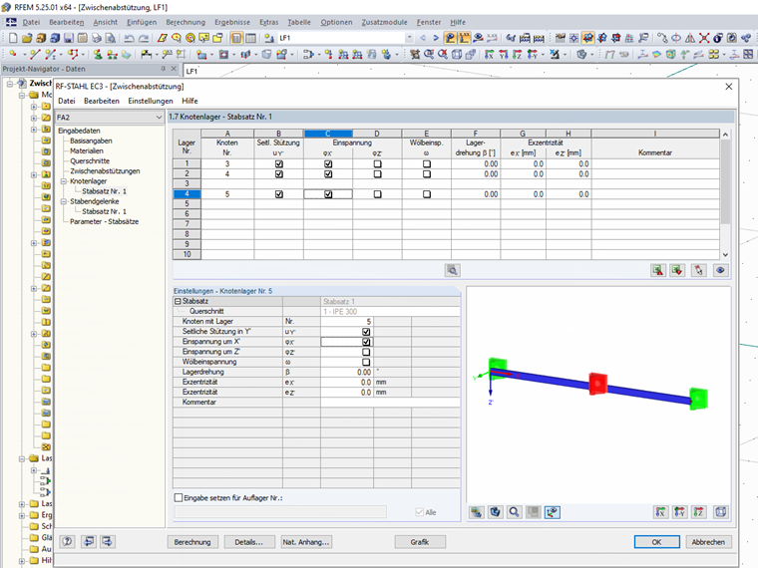Click the Save icon in RFEM toolbar
This screenshot has width=758, height=568.
click(x=69, y=38)
